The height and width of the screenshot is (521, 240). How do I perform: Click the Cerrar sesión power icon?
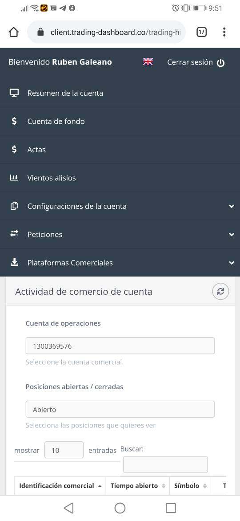[220, 63]
